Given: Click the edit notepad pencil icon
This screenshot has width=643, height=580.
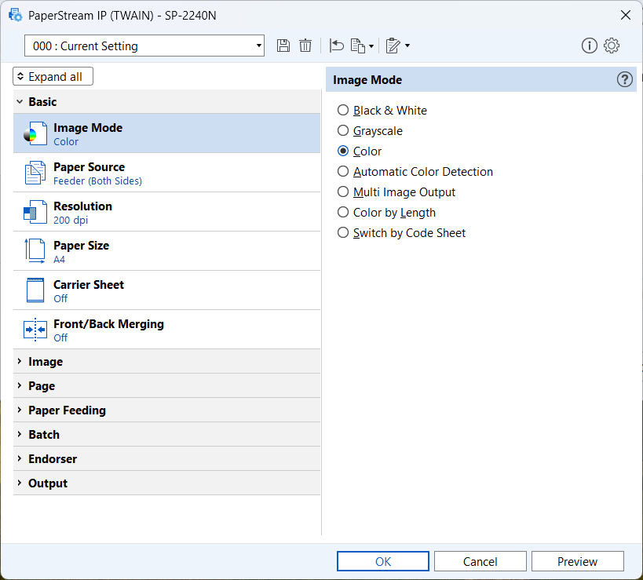Looking at the screenshot, I should pos(397,46).
